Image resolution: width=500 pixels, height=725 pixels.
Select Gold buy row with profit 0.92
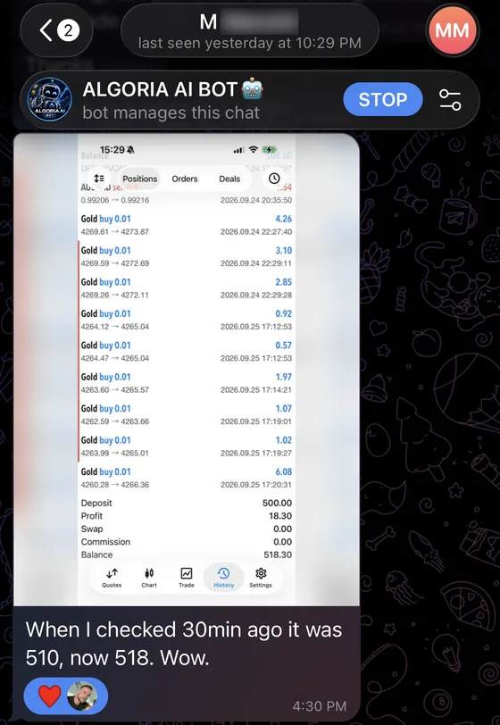pos(187,320)
